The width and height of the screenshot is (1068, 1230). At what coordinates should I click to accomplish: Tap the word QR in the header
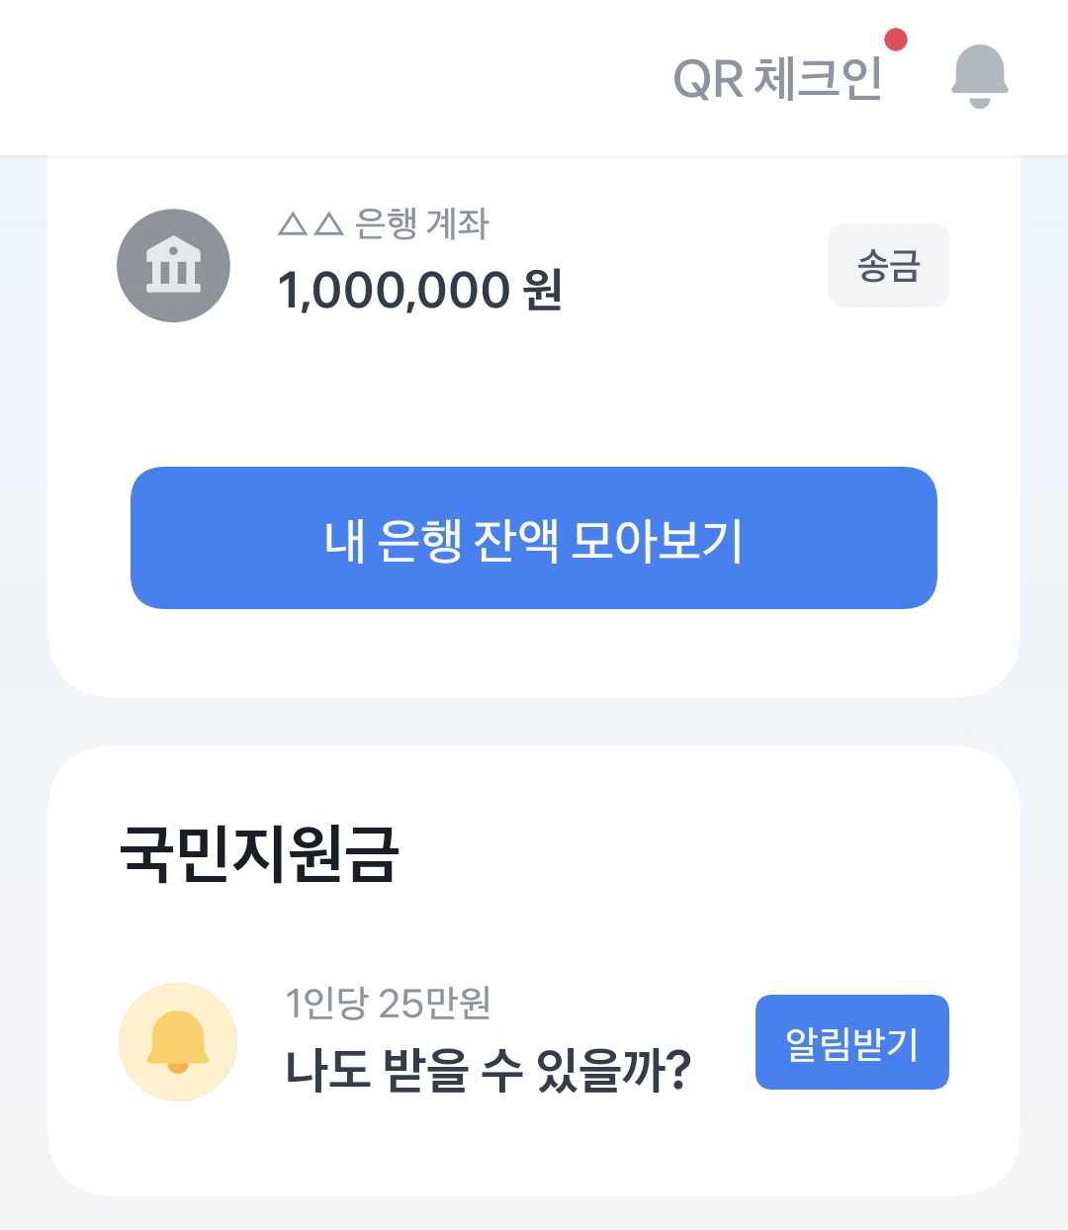(708, 79)
